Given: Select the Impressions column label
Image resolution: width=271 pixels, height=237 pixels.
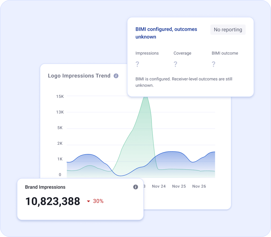Looking at the screenshot, I should [147, 53].
